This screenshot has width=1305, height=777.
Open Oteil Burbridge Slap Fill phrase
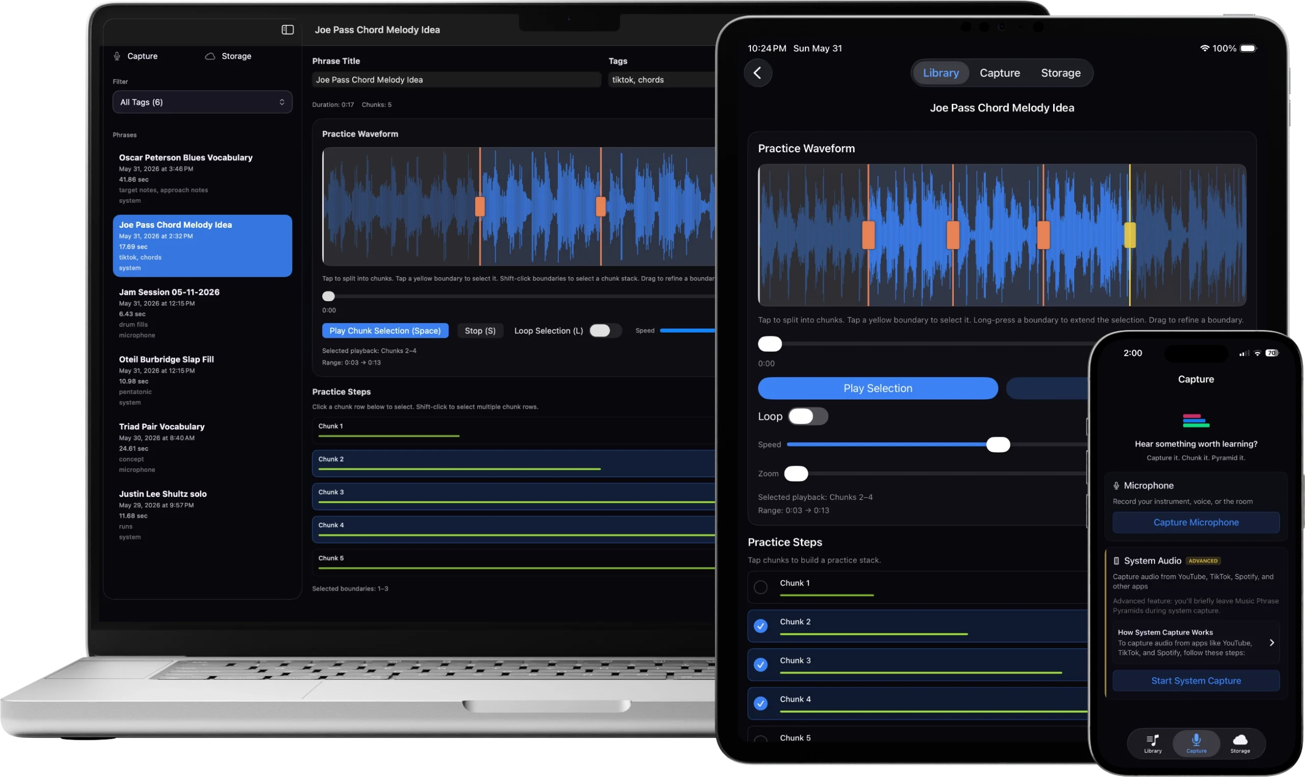click(x=202, y=381)
